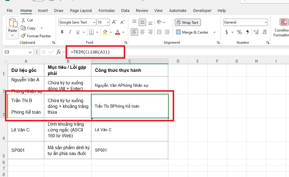Image resolution: width=289 pixels, height=177 pixels.
Task: Activate the Format Painter brush
Action: coord(36,36)
